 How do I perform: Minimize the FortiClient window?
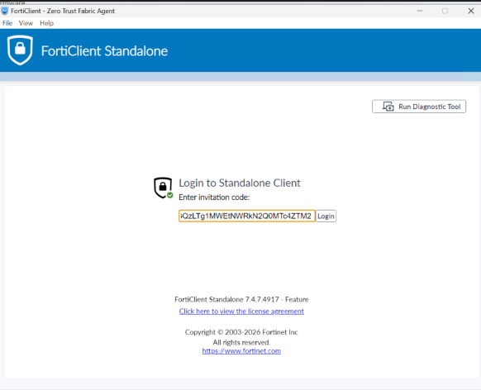(420, 11)
